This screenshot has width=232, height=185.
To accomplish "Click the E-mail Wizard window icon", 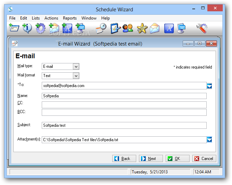I will point(15,44).
